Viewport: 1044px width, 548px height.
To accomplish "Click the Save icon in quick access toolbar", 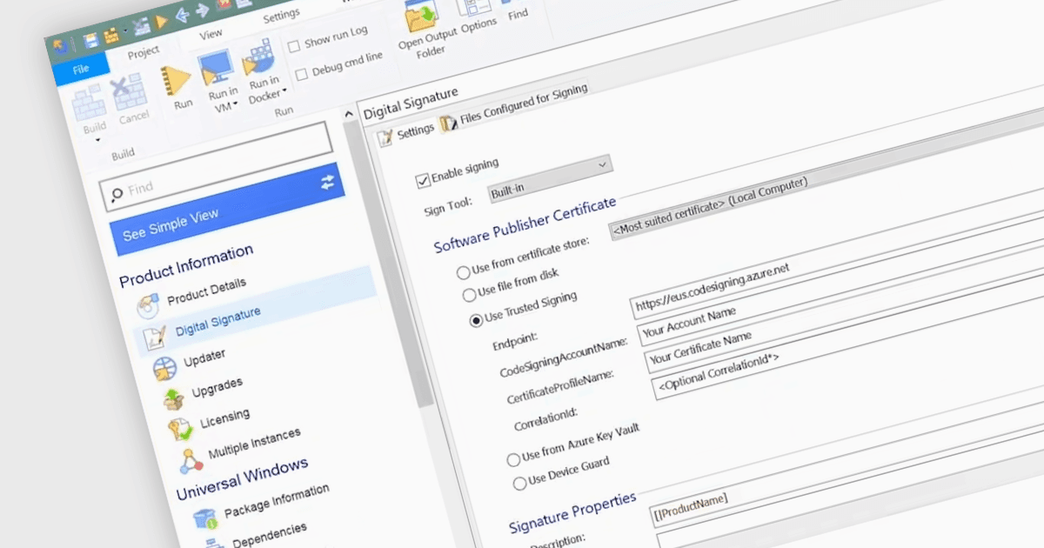I will [x=90, y=40].
